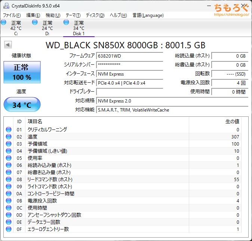Click the 項目名 column header
Screen dimensions: 252x241
click(107, 122)
